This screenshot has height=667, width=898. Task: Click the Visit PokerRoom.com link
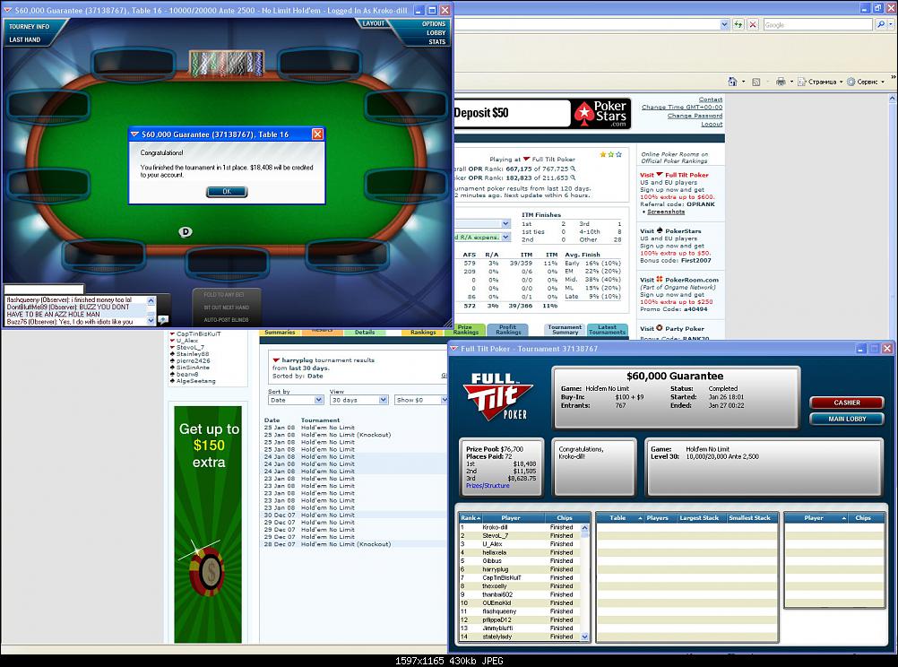[x=679, y=280]
